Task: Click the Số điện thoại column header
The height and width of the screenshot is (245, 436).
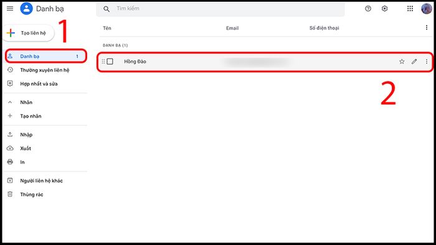Action: [x=325, y=28]
